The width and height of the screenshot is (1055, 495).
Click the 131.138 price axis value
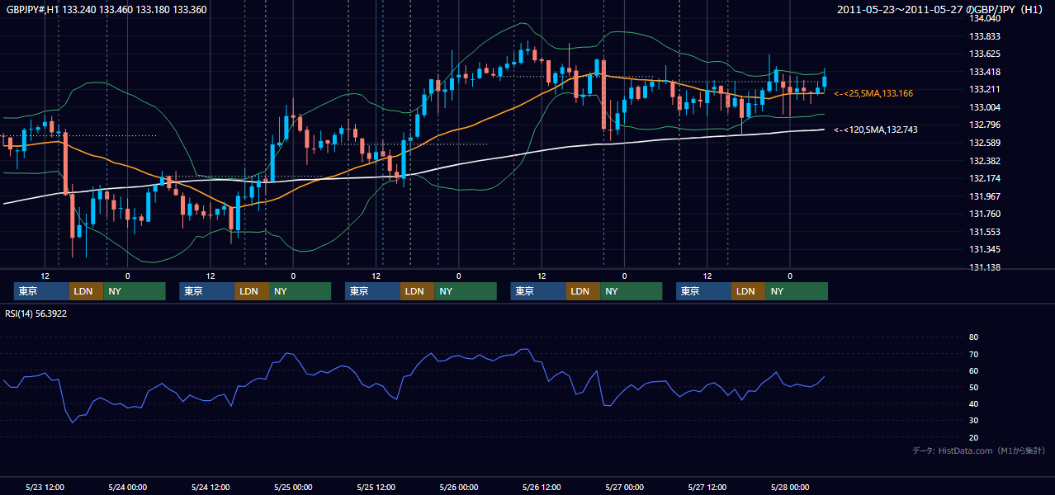coord(986,267)
